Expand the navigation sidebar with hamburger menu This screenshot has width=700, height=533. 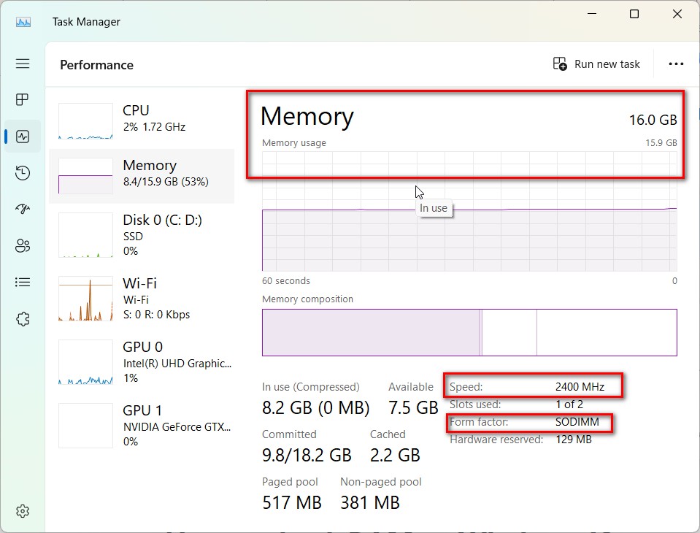coord(22,64)
